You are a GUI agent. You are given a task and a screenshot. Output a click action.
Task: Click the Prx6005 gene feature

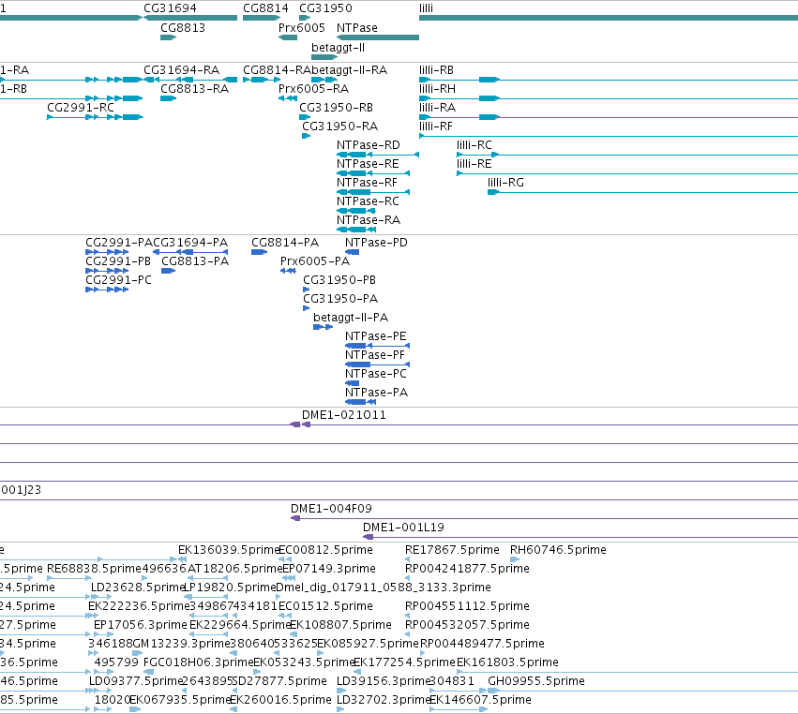click(x=288, y=37)
